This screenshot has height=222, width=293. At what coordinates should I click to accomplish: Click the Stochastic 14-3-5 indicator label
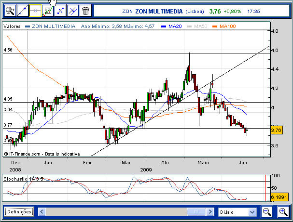[x=23, y=179]
